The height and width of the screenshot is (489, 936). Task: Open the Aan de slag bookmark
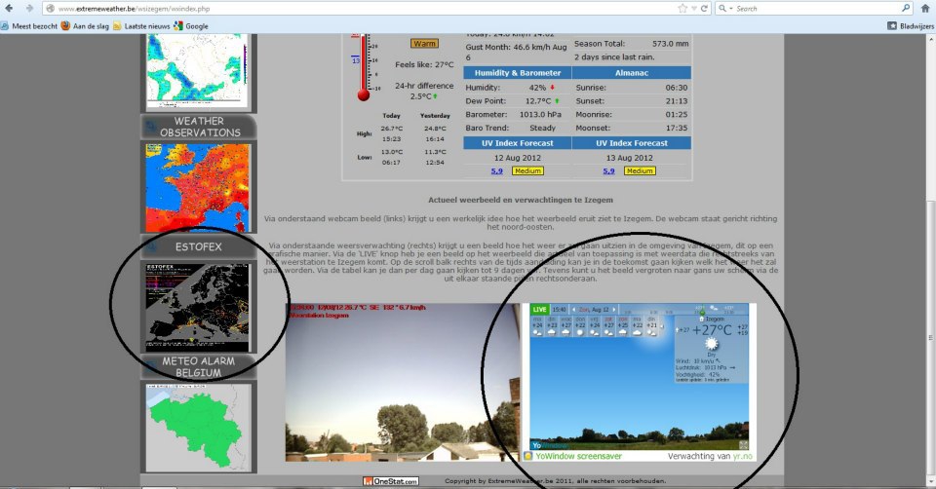coord(85,26)
